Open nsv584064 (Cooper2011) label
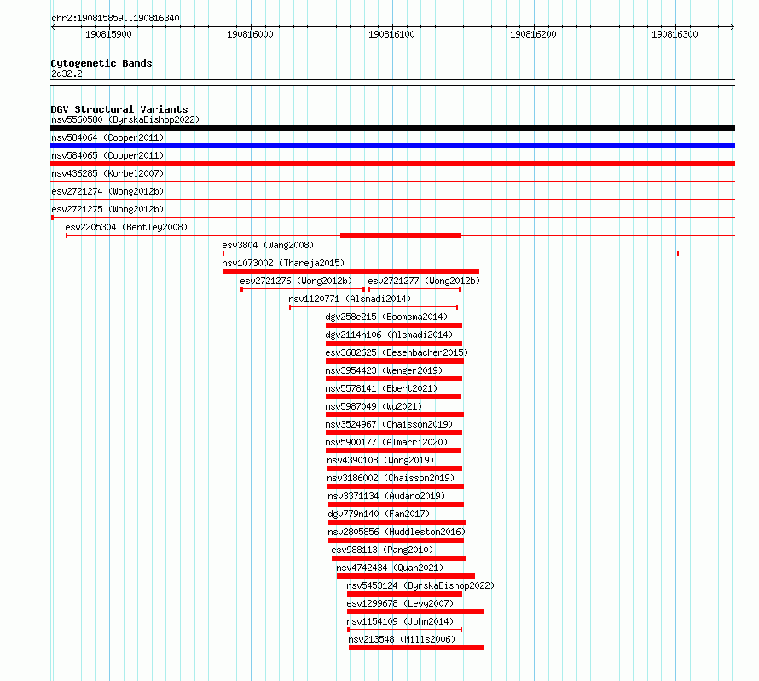Viewport: 759px width, 681px height. pyautogui.click(x=107, y=137)
